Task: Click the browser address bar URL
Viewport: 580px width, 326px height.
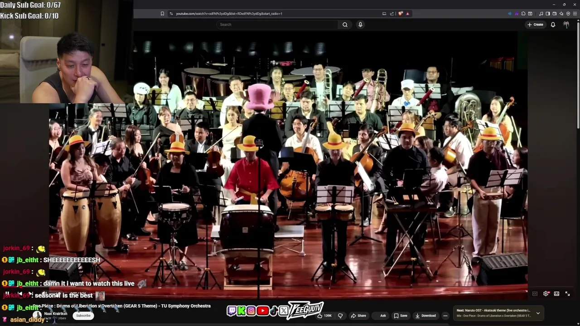Action: (x=229, y=14)
